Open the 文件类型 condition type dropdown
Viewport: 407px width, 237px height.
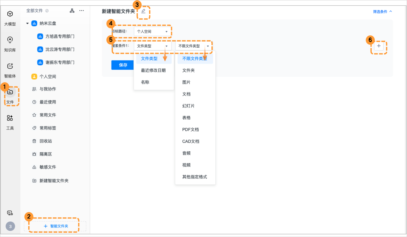click(x=152, y=46)
